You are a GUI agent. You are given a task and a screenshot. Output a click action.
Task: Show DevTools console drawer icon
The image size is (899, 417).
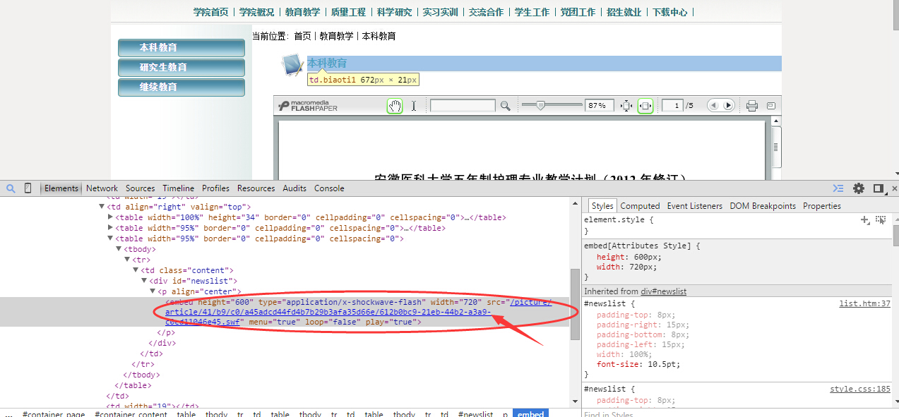(838, 188)
